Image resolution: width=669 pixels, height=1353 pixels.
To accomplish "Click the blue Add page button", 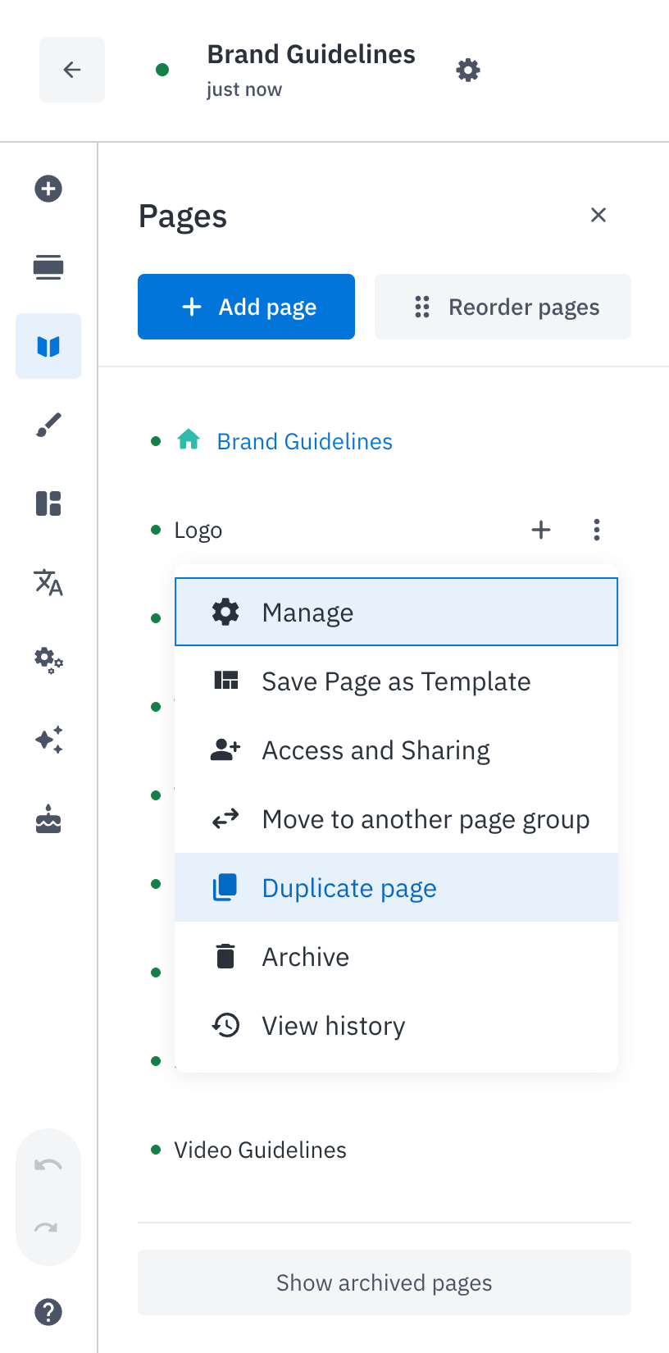I will pos(246,307).
